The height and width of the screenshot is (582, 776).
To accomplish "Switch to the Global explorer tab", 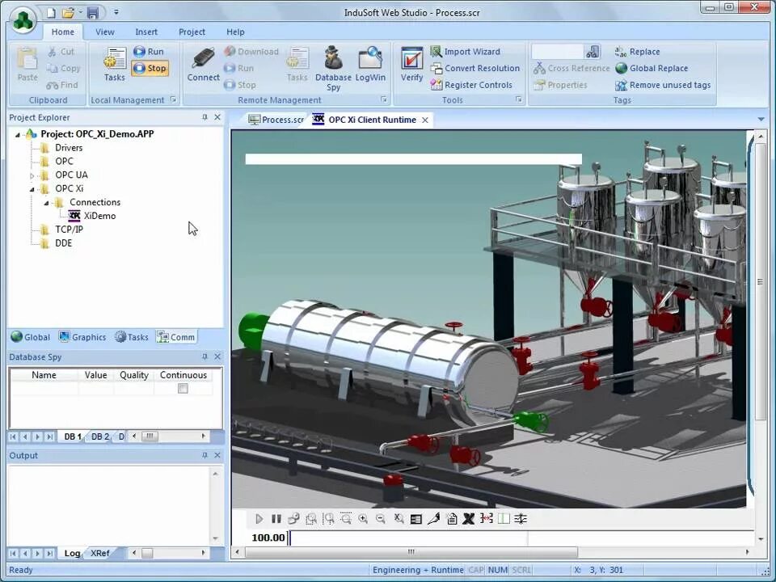I will [x=31, y=337].
